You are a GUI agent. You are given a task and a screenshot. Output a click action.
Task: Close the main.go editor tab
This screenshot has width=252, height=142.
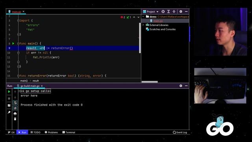(24, 11)
